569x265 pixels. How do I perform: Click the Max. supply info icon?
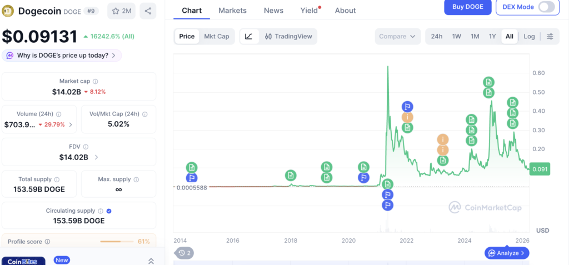[x=136, y=179]
